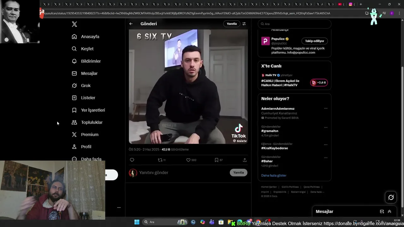
Task: Open the #gramaltın trend
Action: pos(270,131)
